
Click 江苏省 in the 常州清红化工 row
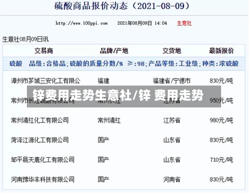coord(172,120)
